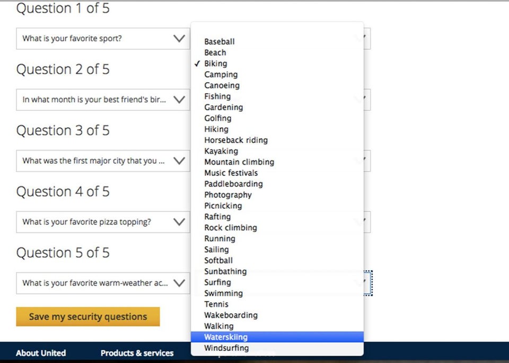Expand the best friend's birthday month dropdown
Screen dimensions: 509x363
[102, 100]
